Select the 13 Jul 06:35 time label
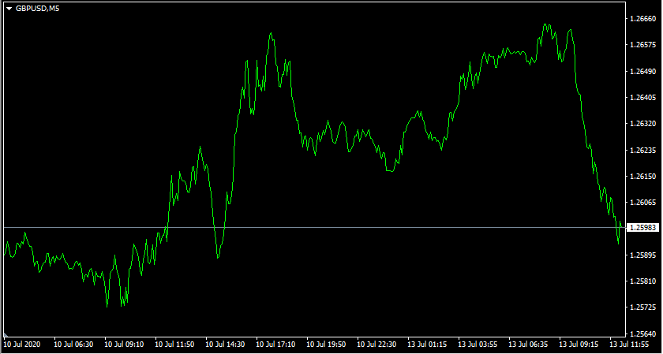 [529, 345]
